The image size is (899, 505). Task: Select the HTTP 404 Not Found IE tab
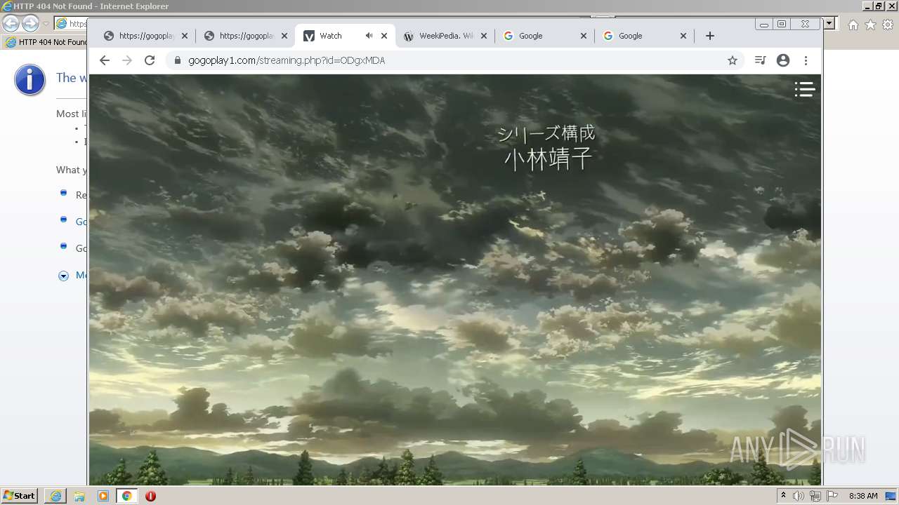pyautogui.click(x=46, y=42)
